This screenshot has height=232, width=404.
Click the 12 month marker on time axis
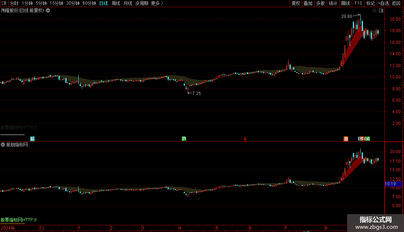pyautogui.click(x=42, y=228)
